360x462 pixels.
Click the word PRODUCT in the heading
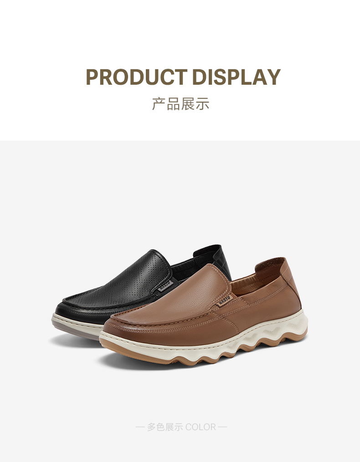point(137,77)
